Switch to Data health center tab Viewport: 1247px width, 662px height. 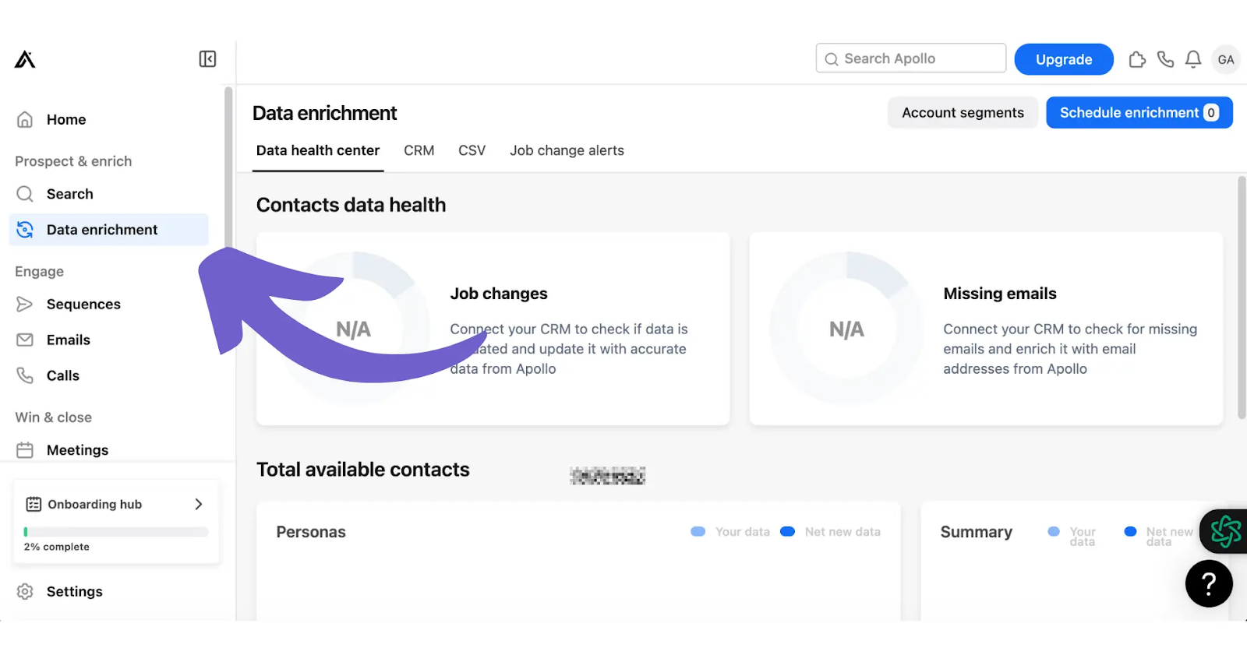pos(318,151)
